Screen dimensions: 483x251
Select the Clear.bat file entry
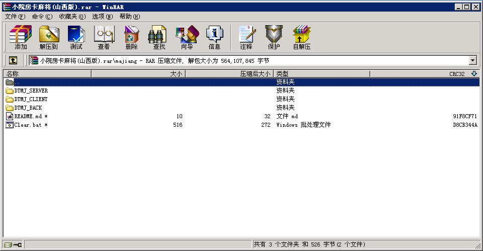pos(28,125)
